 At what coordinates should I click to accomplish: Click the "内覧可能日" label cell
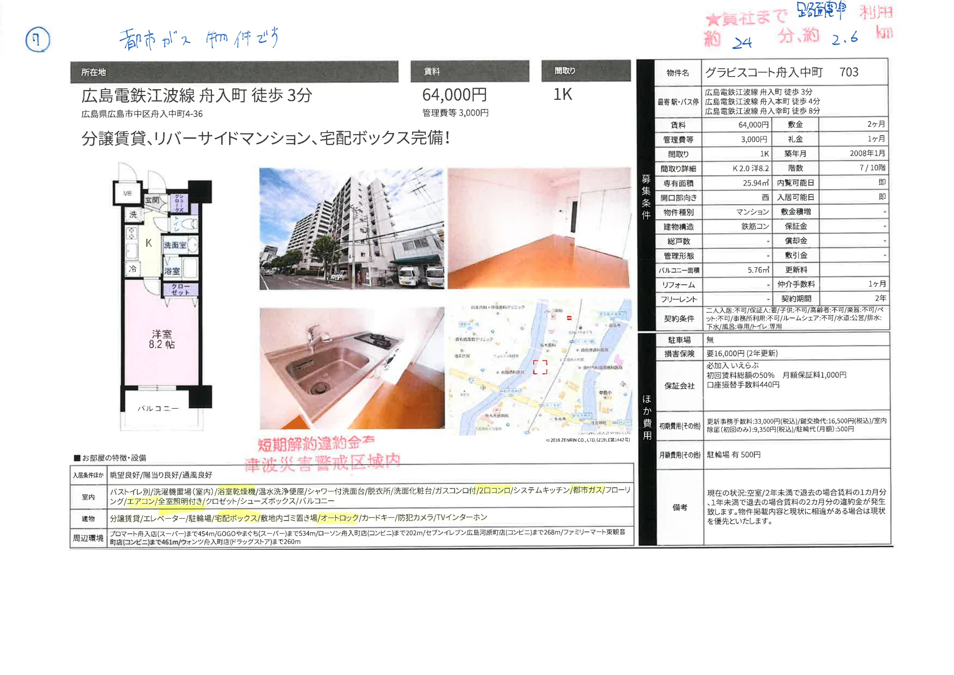795,183
